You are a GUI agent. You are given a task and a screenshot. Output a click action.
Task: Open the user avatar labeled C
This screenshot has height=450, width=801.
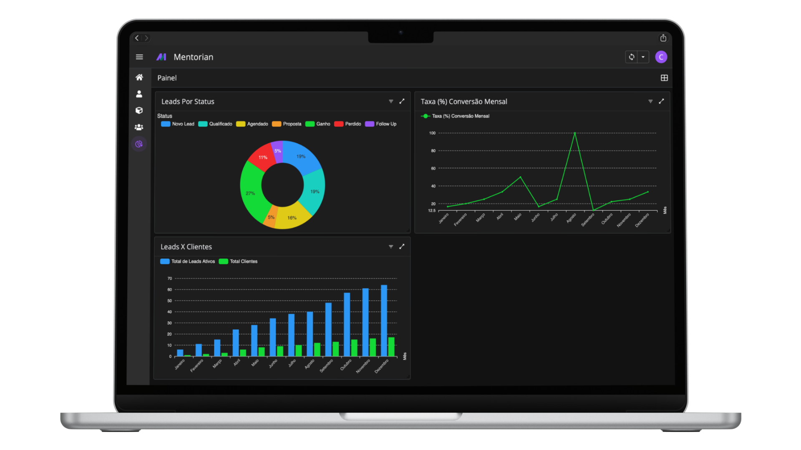[x=662, y=57]
